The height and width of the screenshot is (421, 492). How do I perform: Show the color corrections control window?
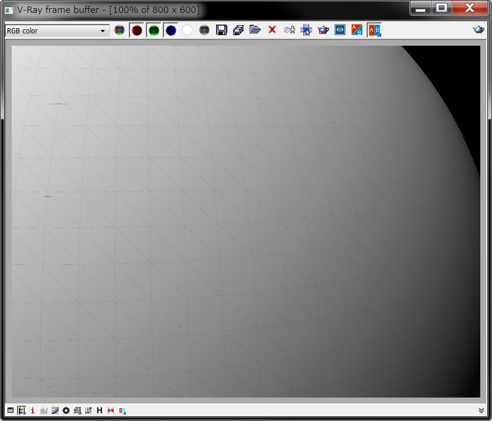tap(11, 410)
